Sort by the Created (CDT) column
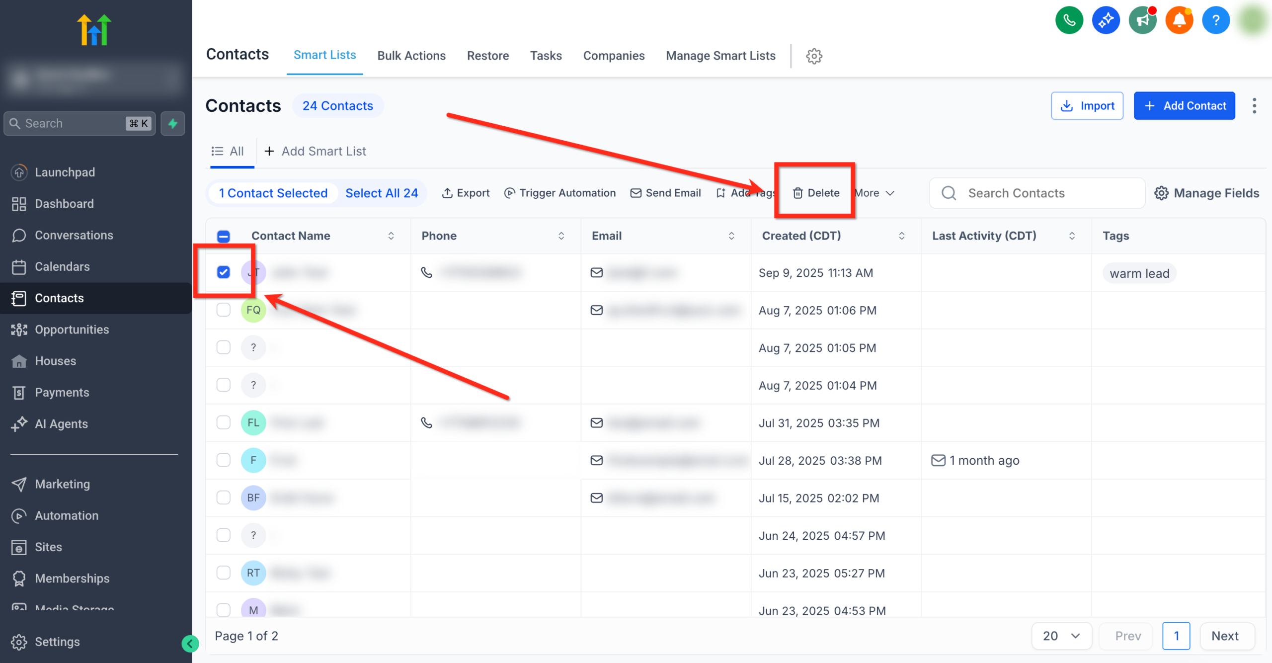The image size is (1272, 663). coord(903,236)
